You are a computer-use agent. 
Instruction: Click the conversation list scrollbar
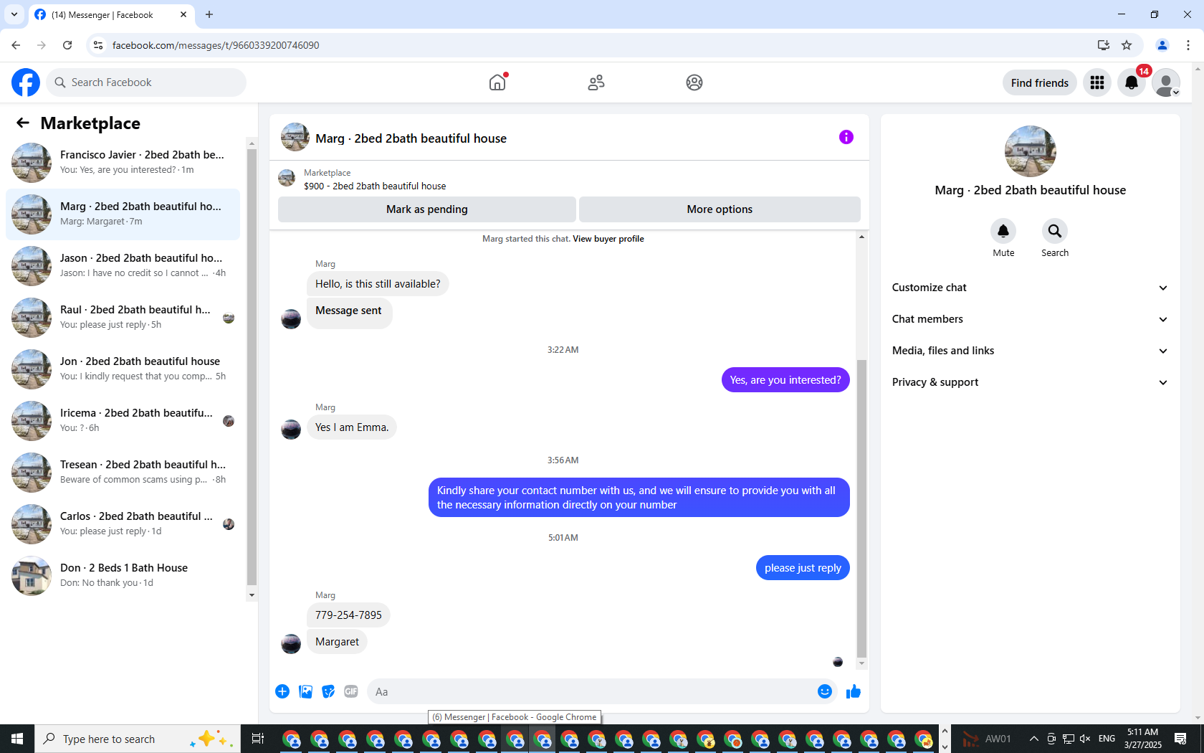(x=252, y=367)
